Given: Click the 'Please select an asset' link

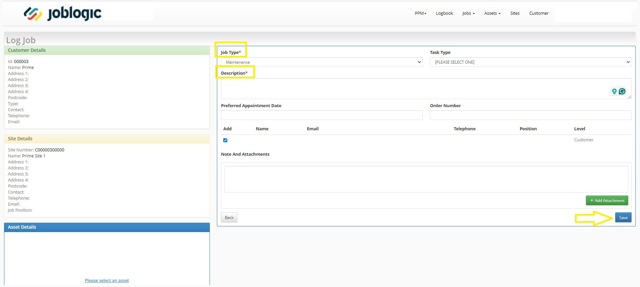Looking at the screenshot, I should click(x=107, y=281).
